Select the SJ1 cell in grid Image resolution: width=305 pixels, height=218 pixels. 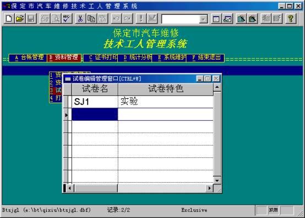(x=95, y=102)
